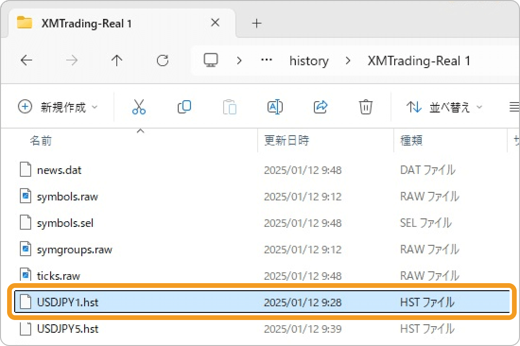Open the 並べ替え sort dropdown
Image resolution: width=520 pixels, height=346 pixels.
[444, 107]
